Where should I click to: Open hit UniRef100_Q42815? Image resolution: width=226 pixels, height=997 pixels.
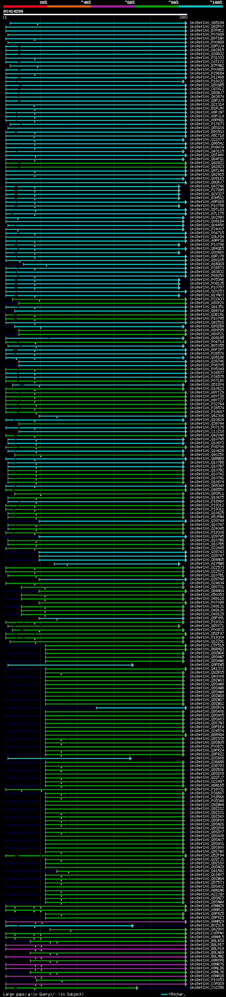click(x=207, y=50)
